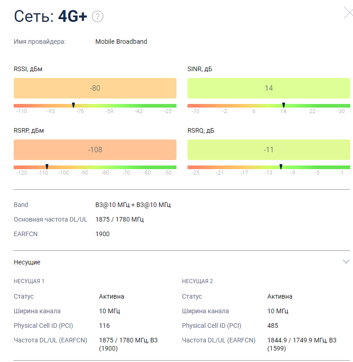Select the RSSI value box showing -80
The image size is (353, 362).
coord(95,88)
